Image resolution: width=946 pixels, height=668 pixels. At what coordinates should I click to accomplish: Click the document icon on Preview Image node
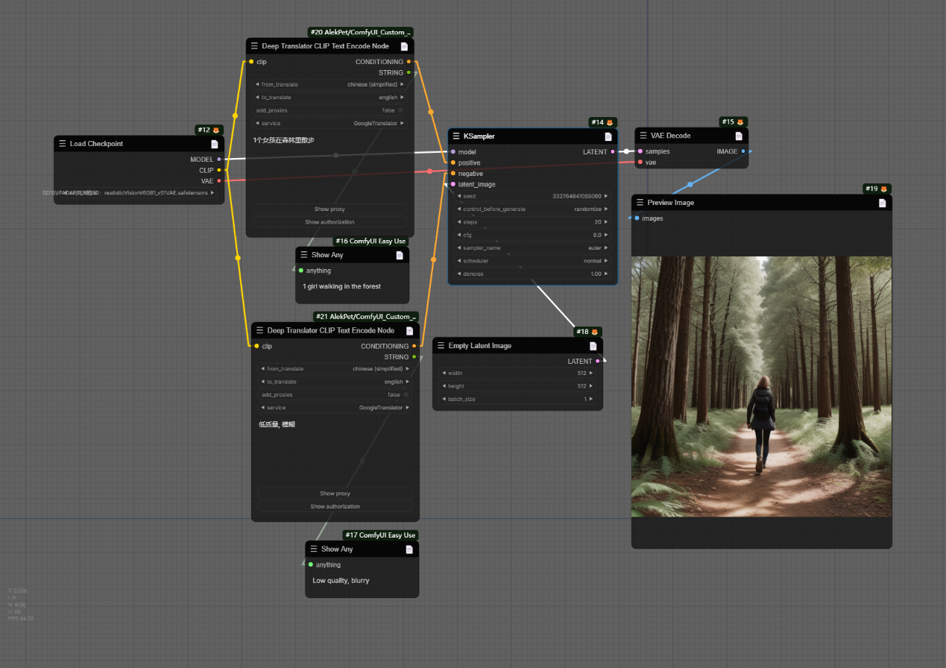pyautogui.click(x=882, y=203)
